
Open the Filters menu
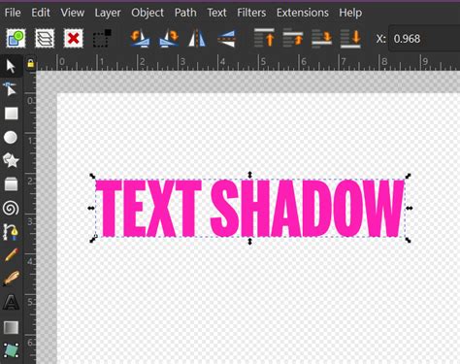(251, 13)
